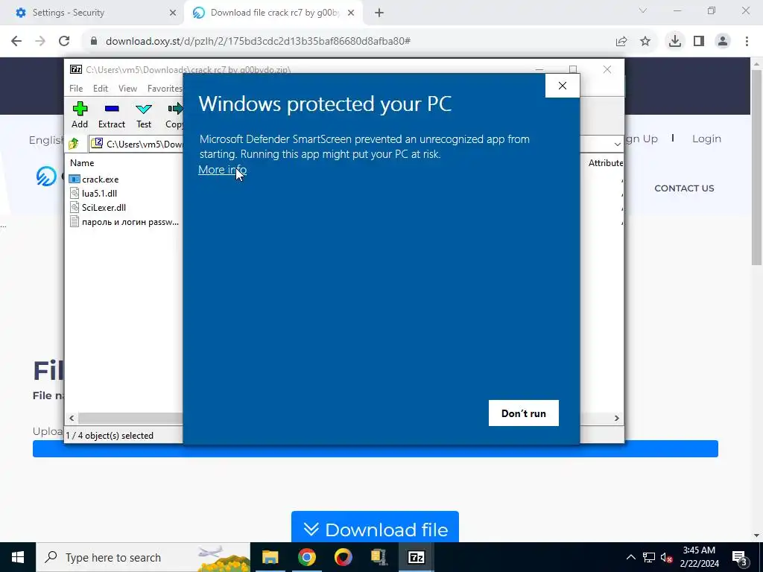763x572 pixels.
Task: Open Chrome downloads icon
Action: [x=675, y=41]
